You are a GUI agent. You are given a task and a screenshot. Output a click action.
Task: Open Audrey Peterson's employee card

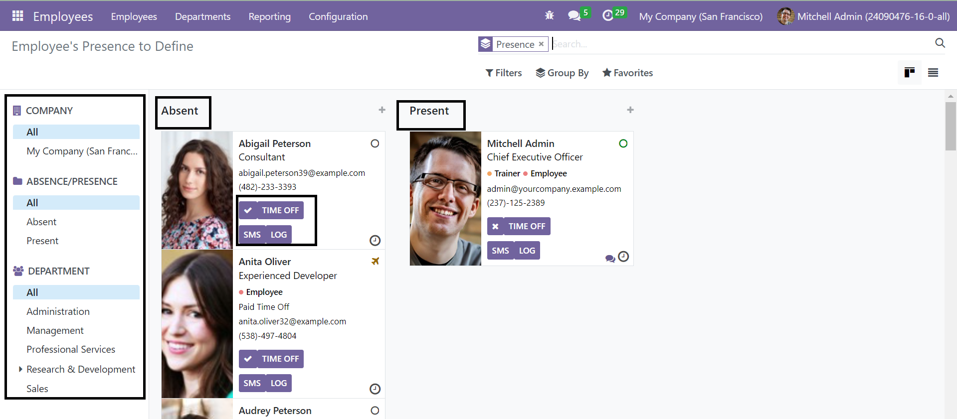(273, 409)
